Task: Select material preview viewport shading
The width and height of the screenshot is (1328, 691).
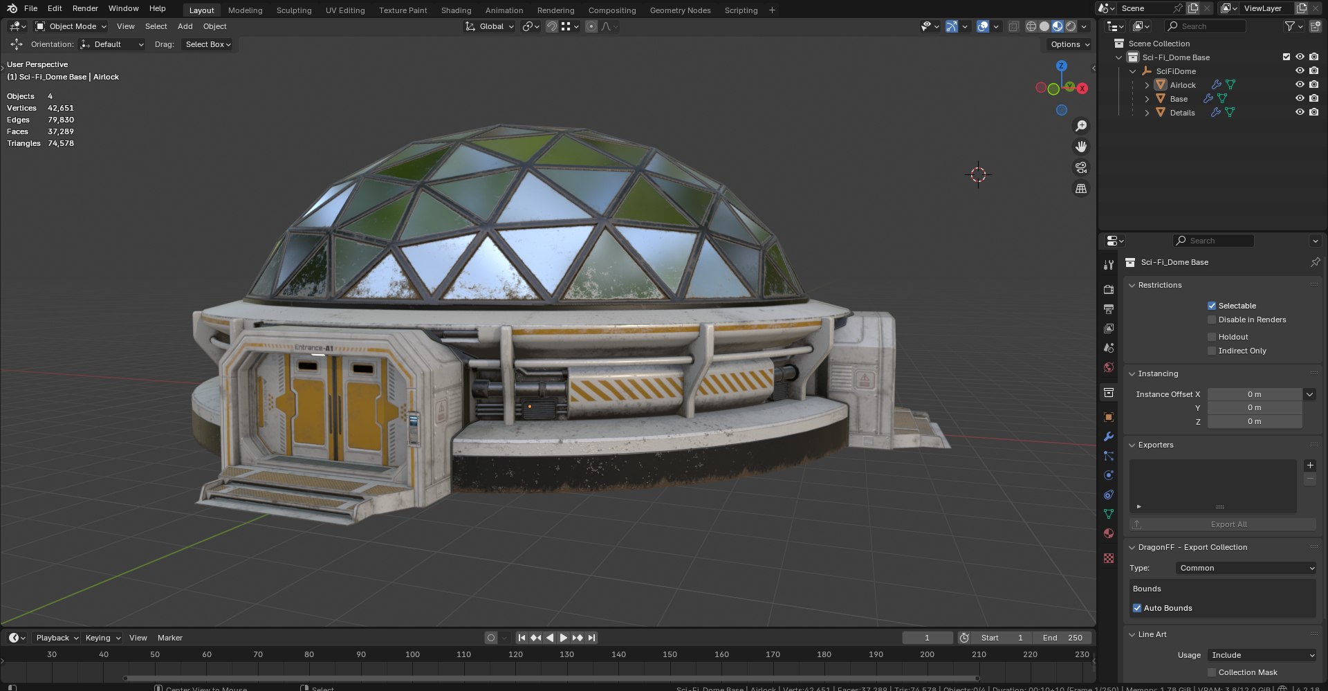Action: [1058, 26]
